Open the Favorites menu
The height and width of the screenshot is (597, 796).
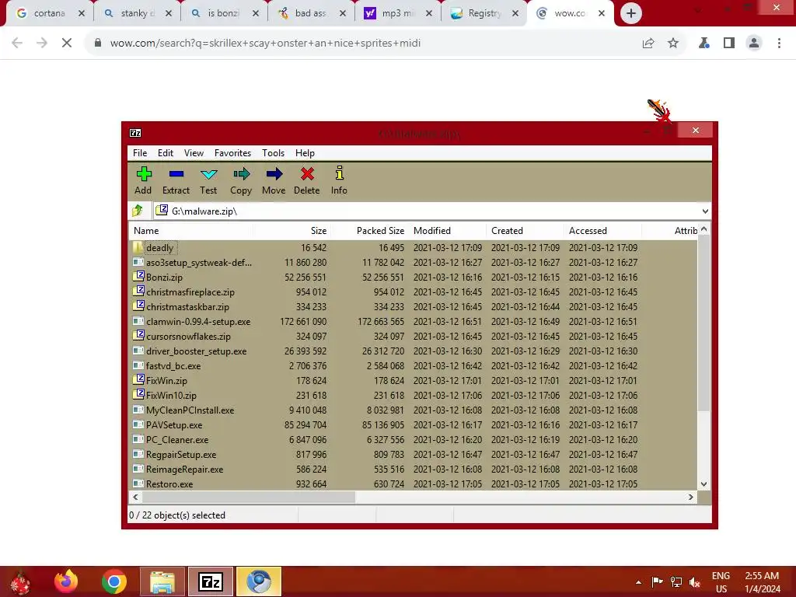pyautogui.click(x=232, y=153)
